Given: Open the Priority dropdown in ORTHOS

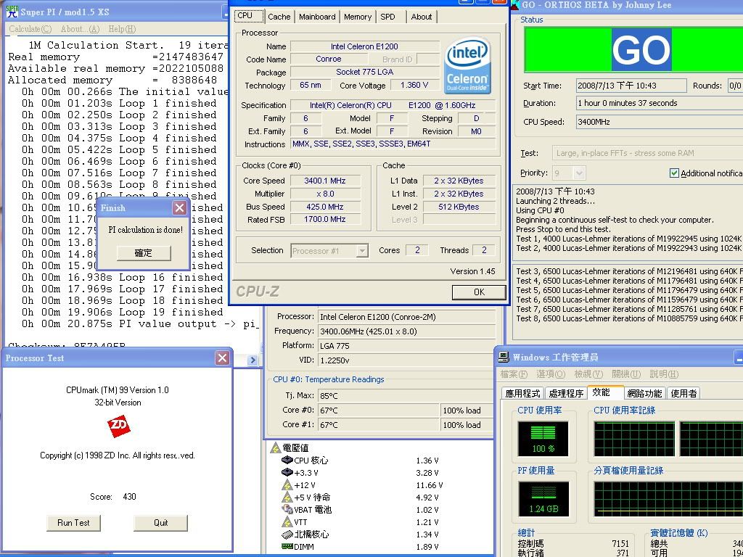Looking at the screenshot, I should 579,173.
